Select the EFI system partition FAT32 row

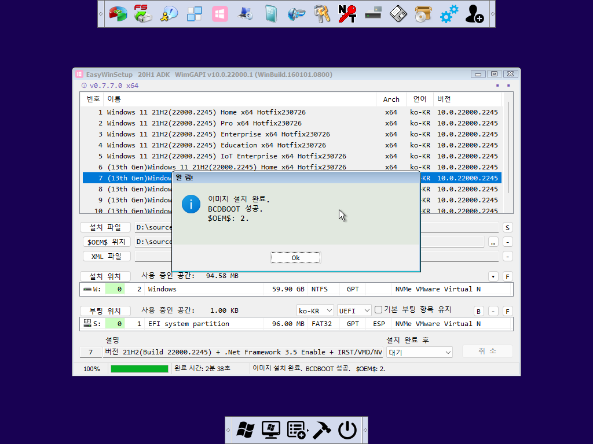pos(296,324)
